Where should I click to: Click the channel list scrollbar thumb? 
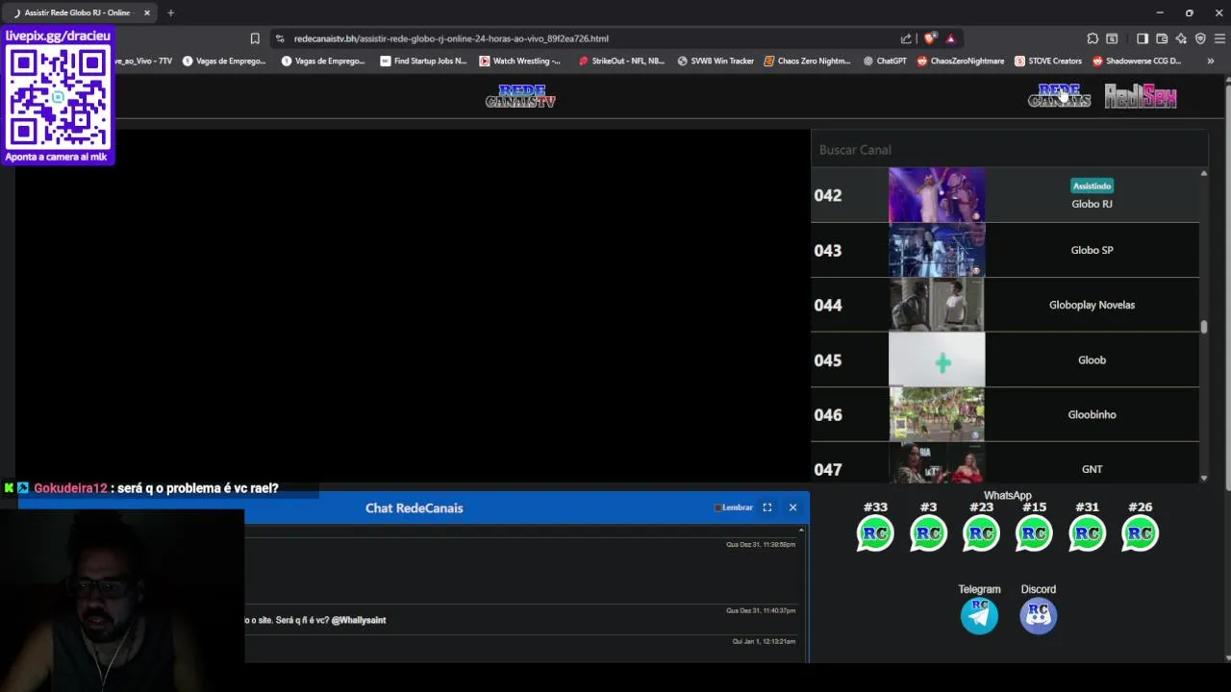click(1203, 327)
